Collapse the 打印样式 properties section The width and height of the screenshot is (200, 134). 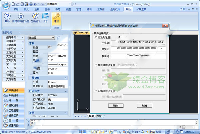[66, 91]
